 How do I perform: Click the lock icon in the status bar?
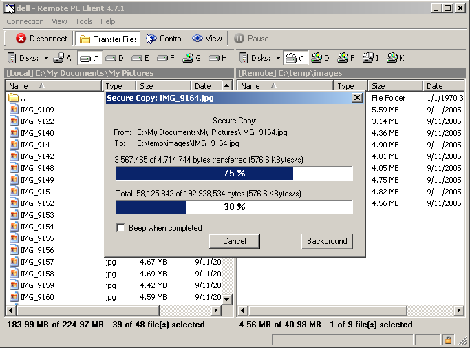pyautogui.click(x=448, y=340)
